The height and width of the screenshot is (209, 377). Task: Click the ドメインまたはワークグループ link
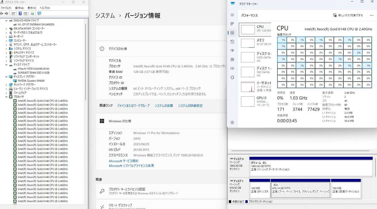click(x=133, y=106)
